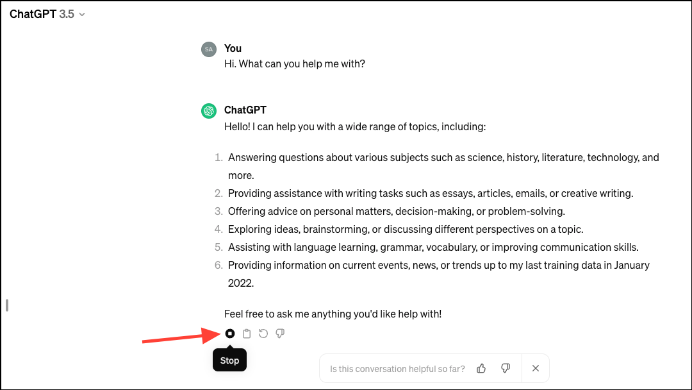Expand the ChatGPT 3.5 chevron
This screenshot has width=692, height=390.
[81, 15]
